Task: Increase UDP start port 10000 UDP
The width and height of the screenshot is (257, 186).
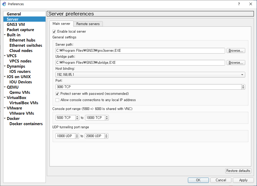Action: tap(77, 135)
